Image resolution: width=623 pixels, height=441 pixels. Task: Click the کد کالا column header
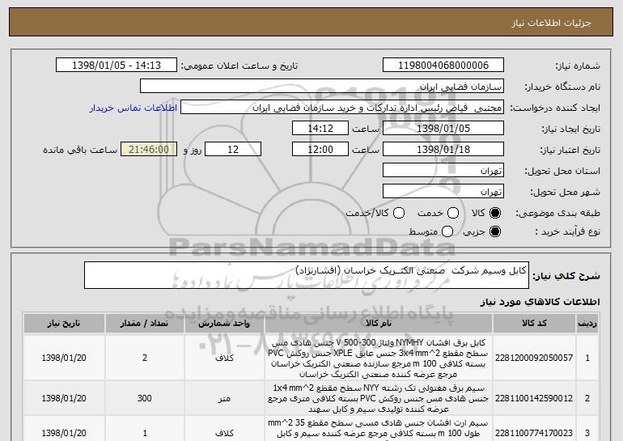[534, 323]
